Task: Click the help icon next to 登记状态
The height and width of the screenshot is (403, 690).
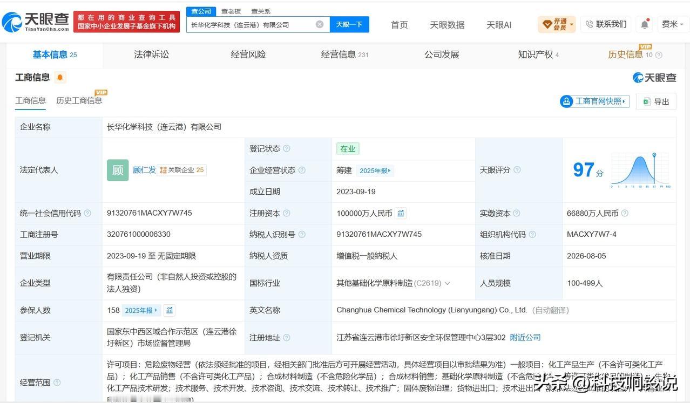Action: [x=287, y=148]
